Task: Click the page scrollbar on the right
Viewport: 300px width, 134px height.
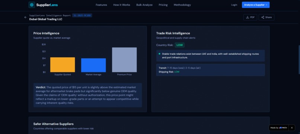Action: point(299,59)
